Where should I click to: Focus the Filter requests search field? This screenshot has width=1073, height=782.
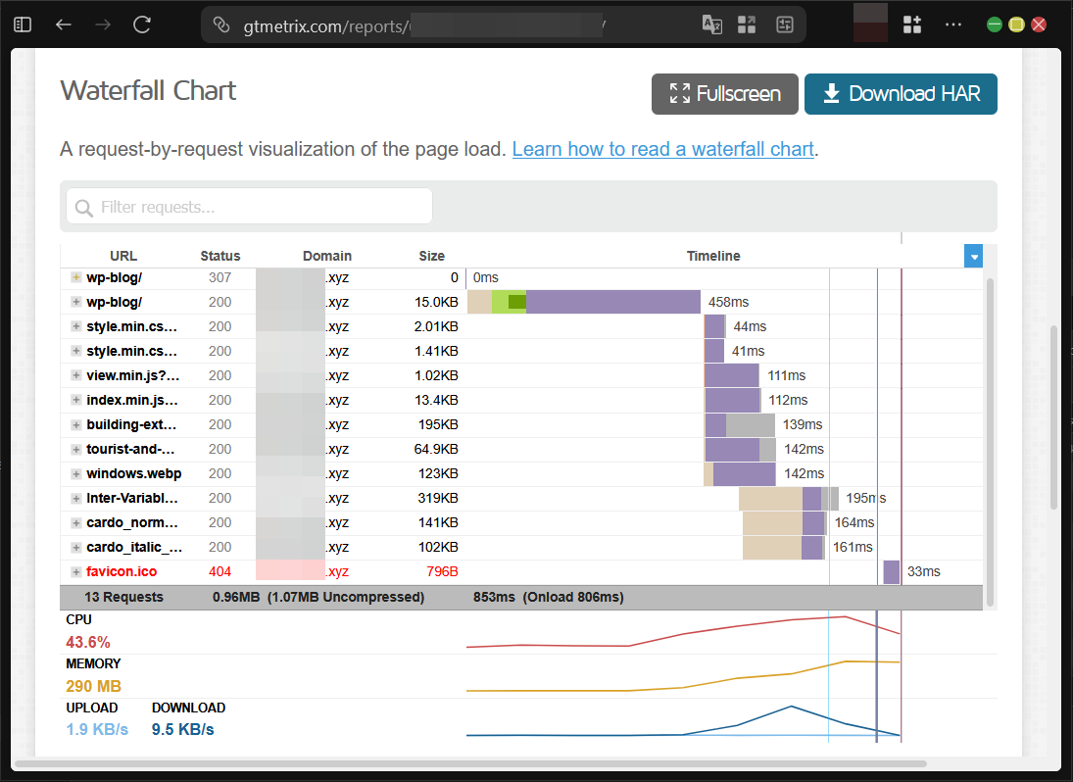tap(250, 207)
